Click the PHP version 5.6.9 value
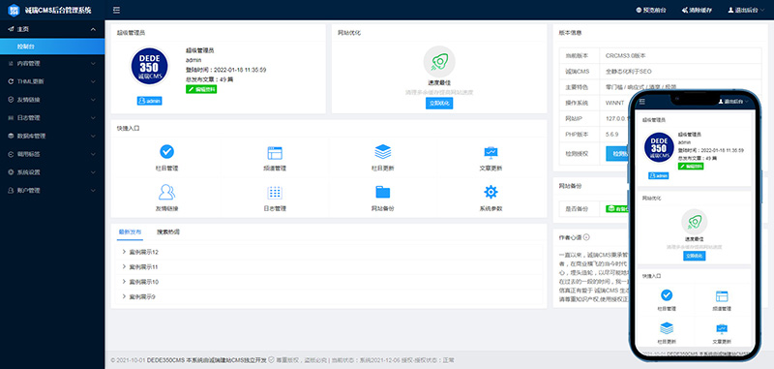 coord(612,134)
